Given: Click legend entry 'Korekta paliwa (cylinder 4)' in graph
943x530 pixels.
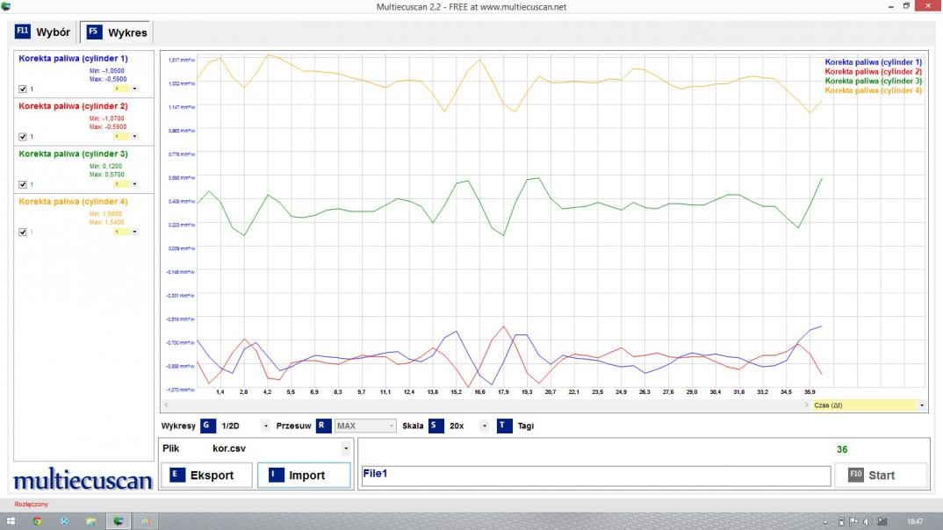Looking at the screenshot, I should pyautogui.click(x=874, y=90).
